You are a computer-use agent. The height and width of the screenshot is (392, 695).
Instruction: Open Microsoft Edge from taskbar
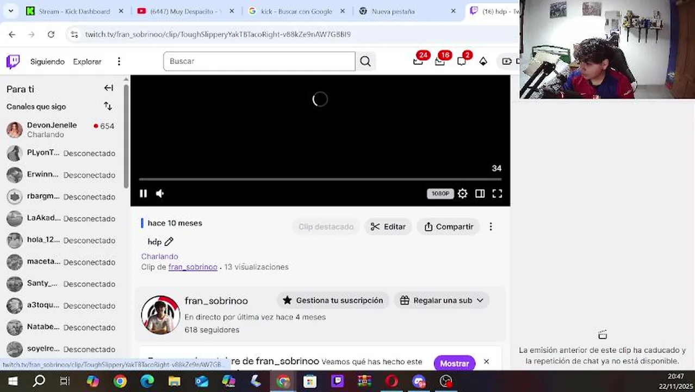[x=147, y=381]
